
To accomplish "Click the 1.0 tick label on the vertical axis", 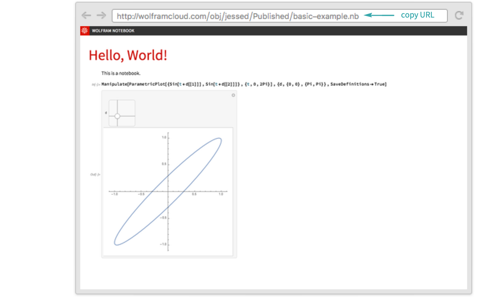I will (x=163, y=137).
